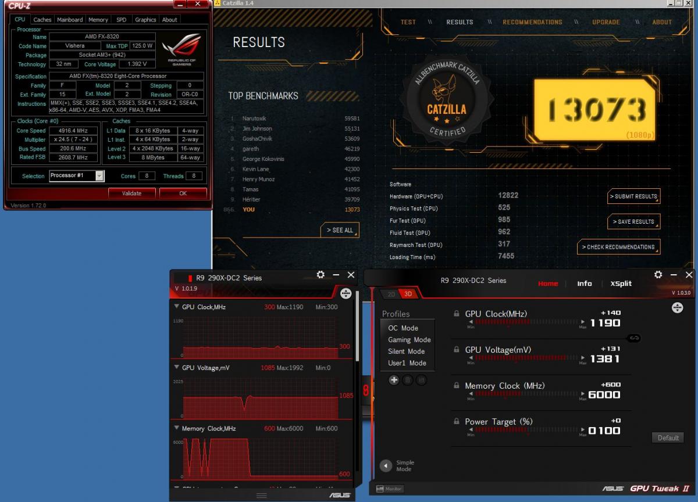Click the Memory Clock slider track
The image size is (698, 502).
coord(526,393)
